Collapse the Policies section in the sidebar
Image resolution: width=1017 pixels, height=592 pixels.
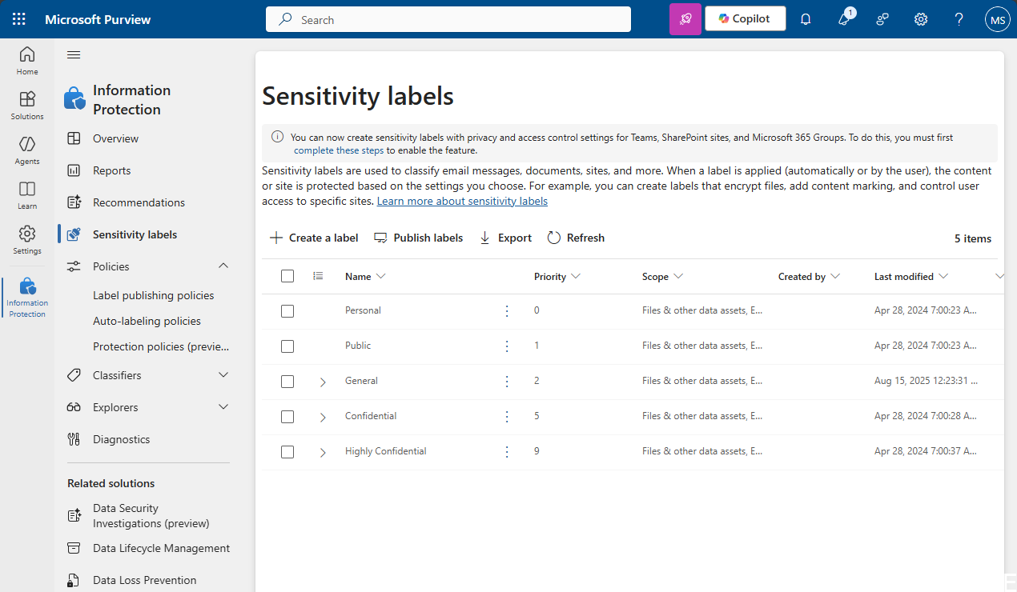223,266
